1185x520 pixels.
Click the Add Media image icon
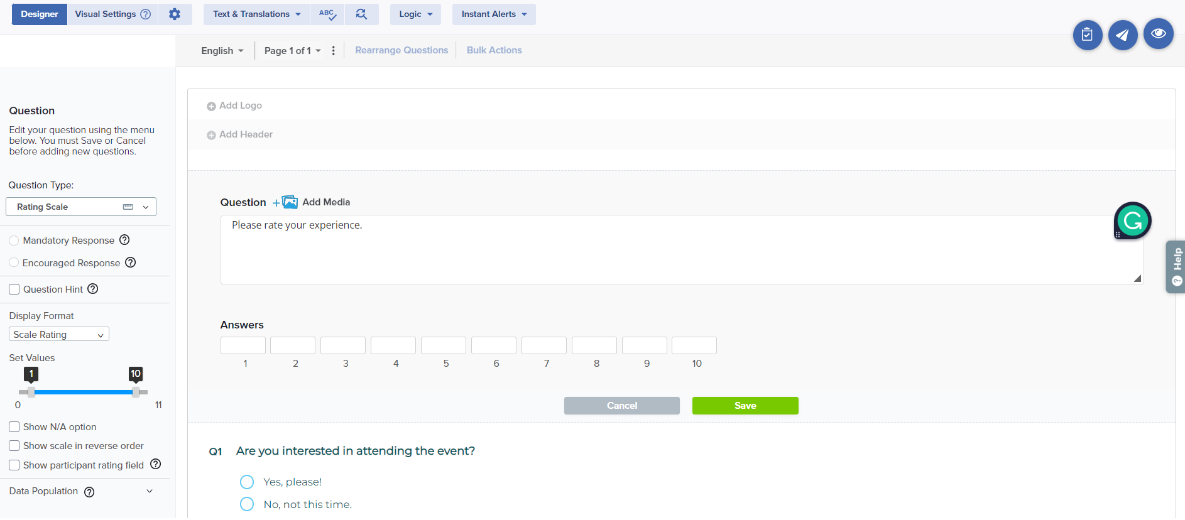[x=289, y=202]
